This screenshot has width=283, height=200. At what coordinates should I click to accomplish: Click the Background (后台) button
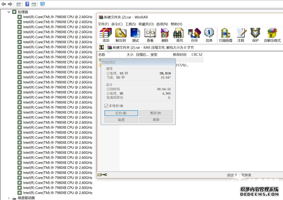[121, 113]
